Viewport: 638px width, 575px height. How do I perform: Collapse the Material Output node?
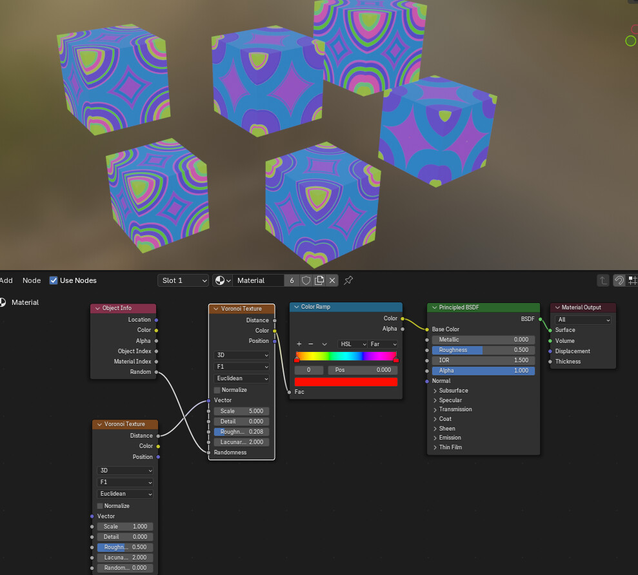pyautogui.click(x=557, y=307)
